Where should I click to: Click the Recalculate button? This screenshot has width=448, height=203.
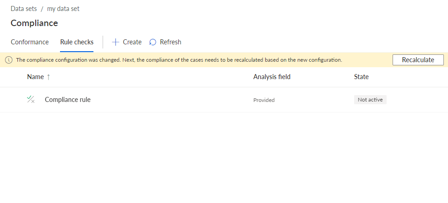coord(418,60)
